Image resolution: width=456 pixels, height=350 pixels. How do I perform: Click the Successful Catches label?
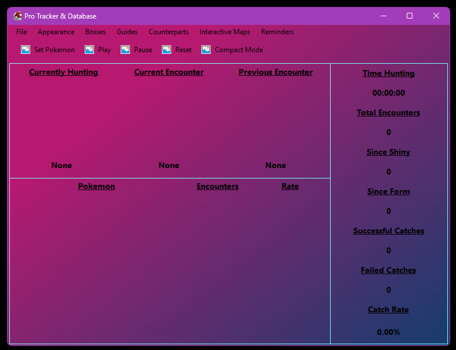click(389, 231)
